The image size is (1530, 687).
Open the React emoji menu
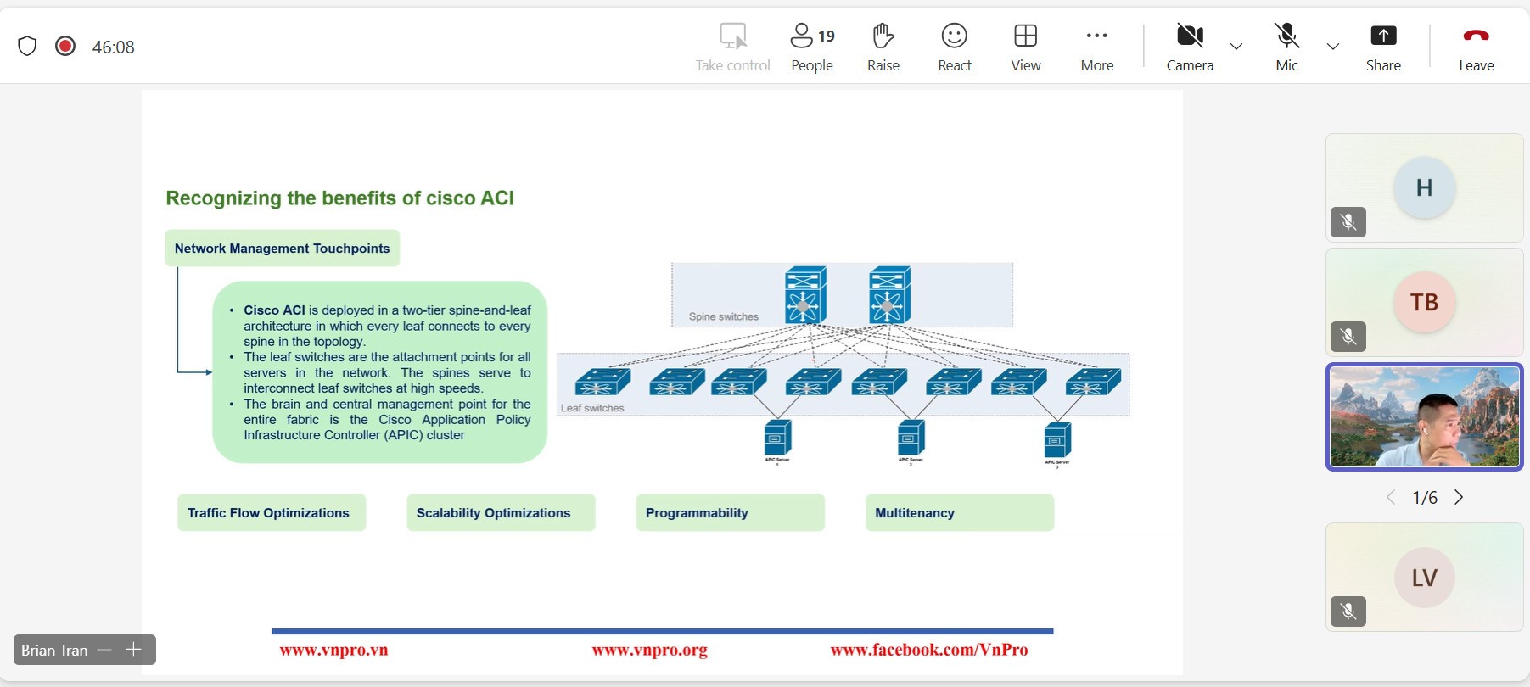tap(954, 47)
